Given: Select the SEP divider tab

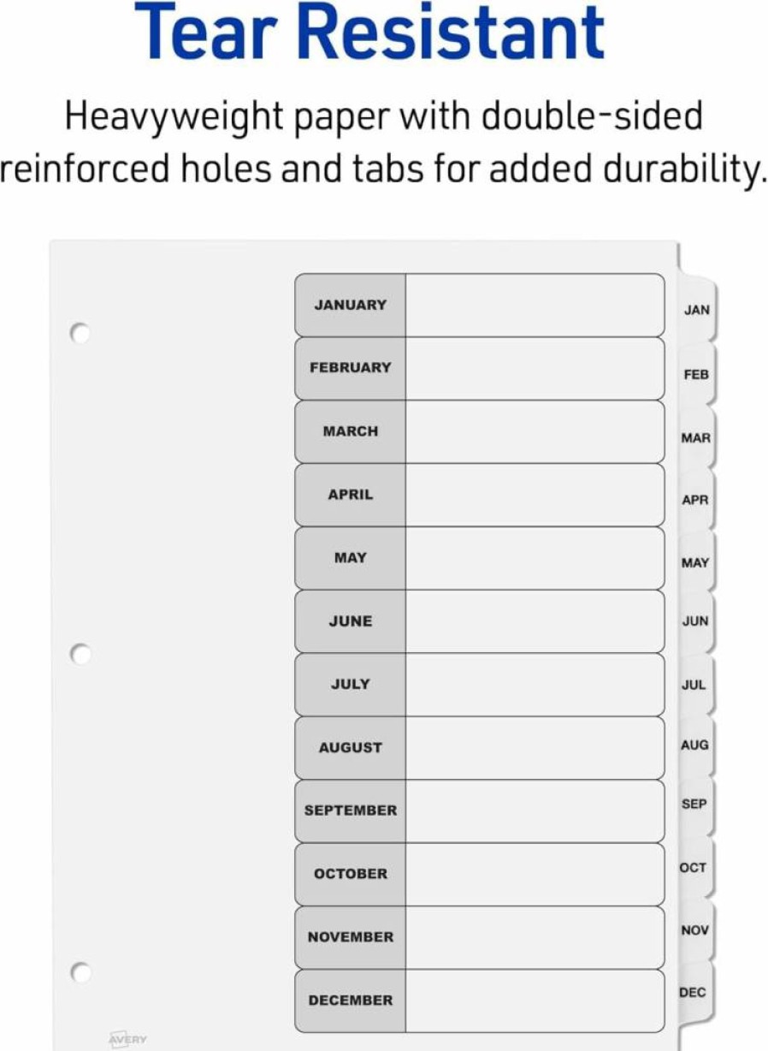Looking at the screenshot, I should pyautogui.click(x=694, y=805).
